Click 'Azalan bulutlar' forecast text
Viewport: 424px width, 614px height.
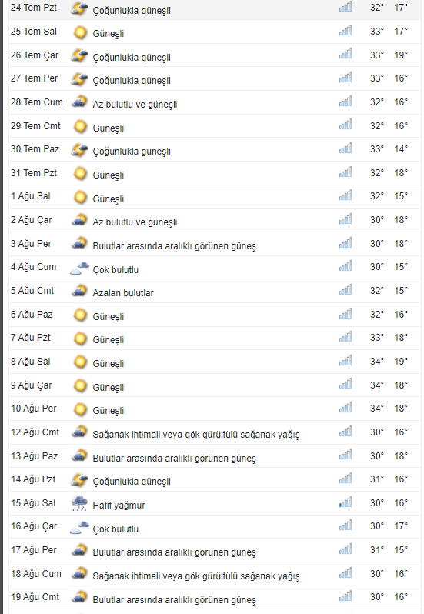click(x=123, y=293)
